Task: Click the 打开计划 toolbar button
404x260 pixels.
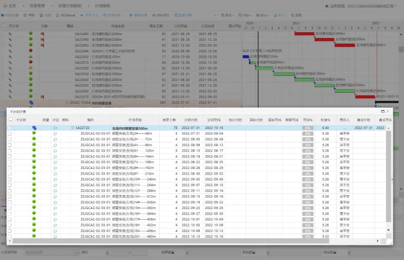Action: pos(10,15)
